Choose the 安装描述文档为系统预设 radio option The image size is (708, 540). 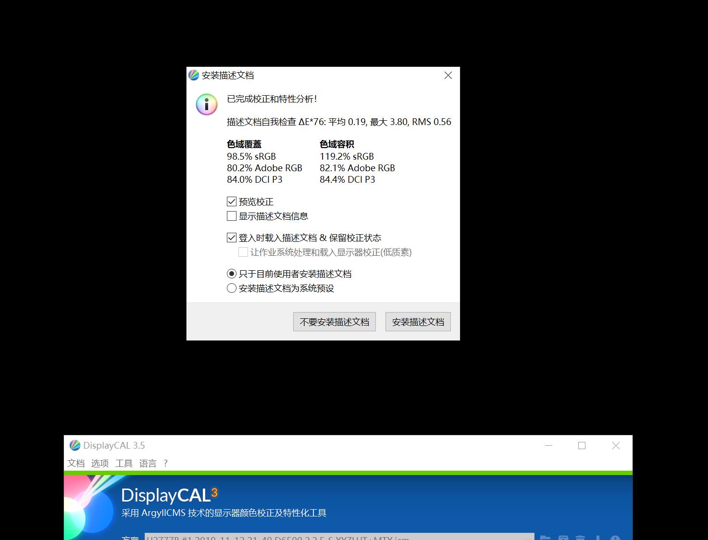point(232,288)
